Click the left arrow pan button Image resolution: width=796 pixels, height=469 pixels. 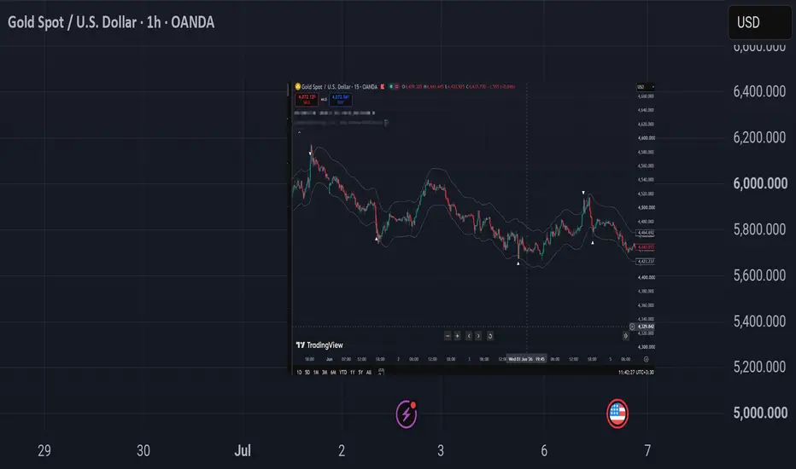pos(469,336)
